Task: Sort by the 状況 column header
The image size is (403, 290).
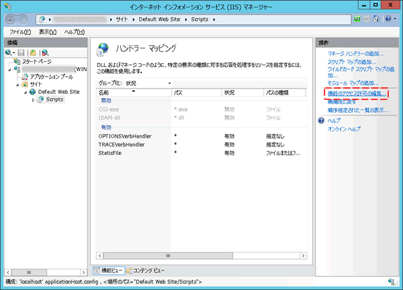Action: pyautogui.click(x=242, y=93)
